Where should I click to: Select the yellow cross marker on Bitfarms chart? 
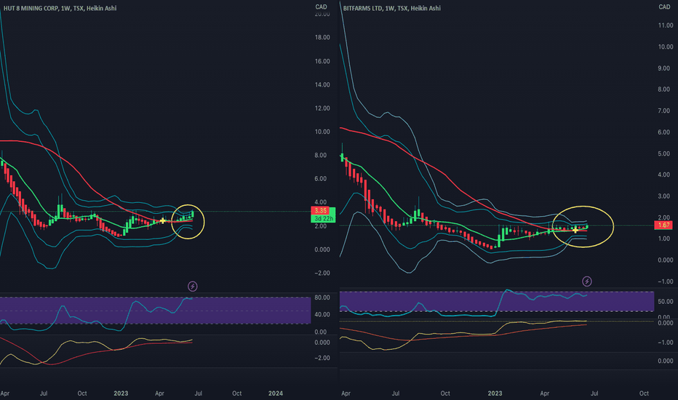(x=575, y=230)
